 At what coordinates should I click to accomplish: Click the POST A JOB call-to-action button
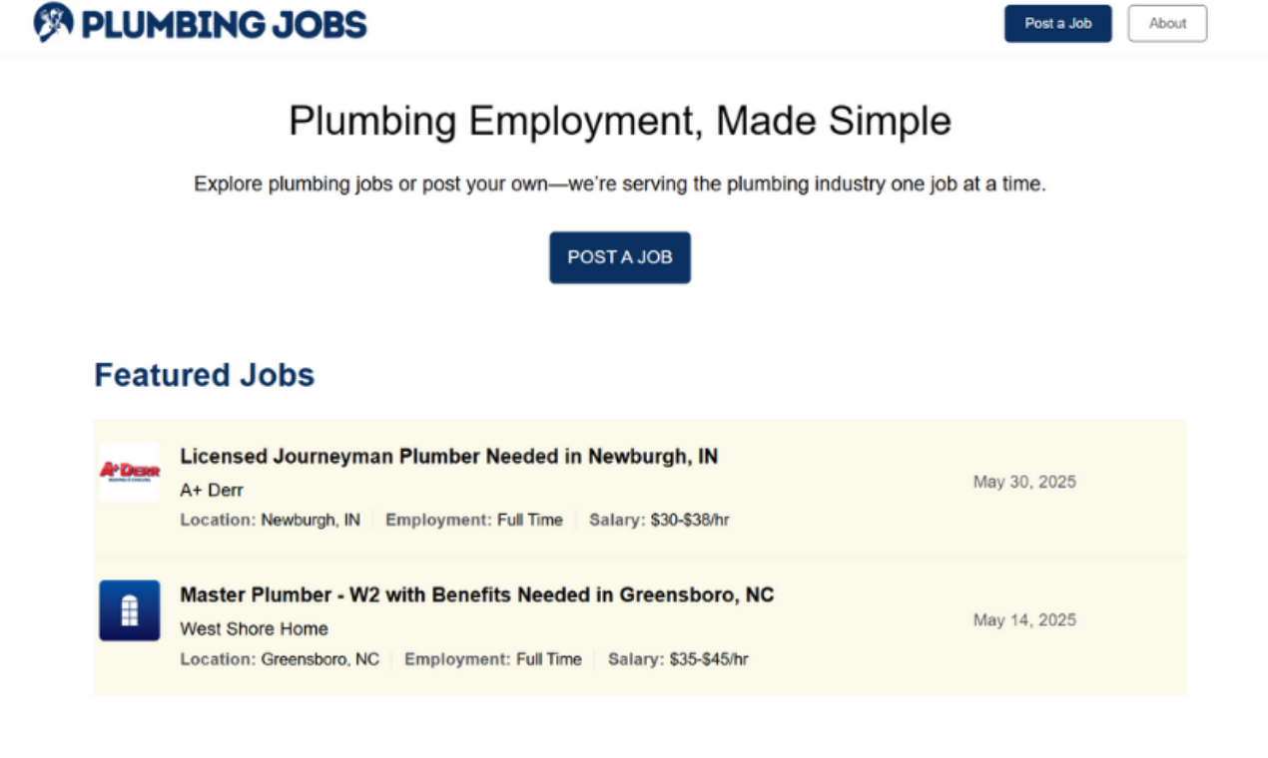pos(619,257)
